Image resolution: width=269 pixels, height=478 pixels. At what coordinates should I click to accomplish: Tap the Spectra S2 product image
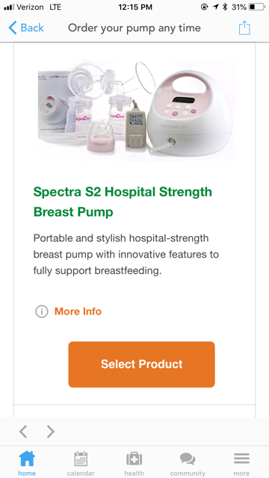click(x=136, y=110)
